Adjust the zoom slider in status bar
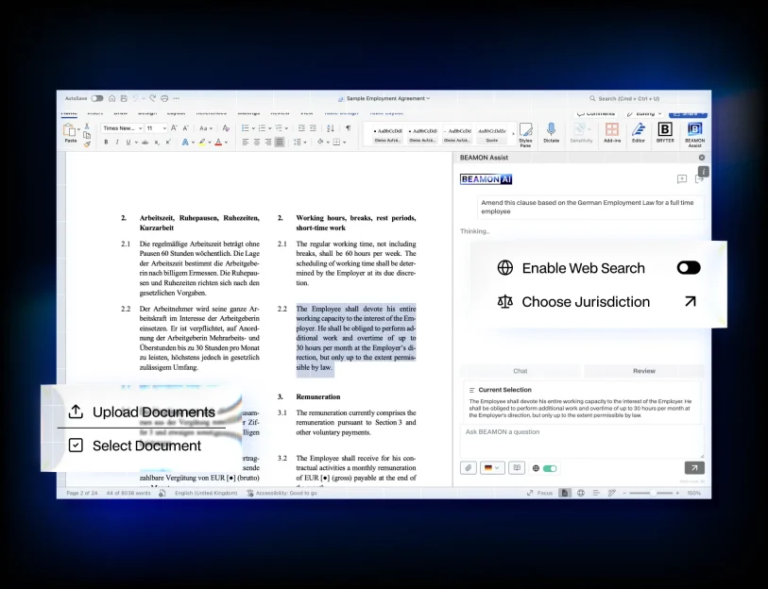 click(652, 493)
